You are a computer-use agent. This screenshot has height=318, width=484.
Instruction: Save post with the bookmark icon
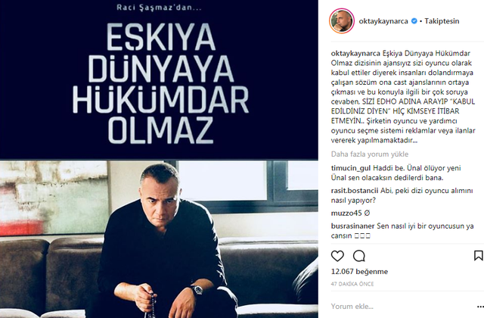click(x=479, y=256)
